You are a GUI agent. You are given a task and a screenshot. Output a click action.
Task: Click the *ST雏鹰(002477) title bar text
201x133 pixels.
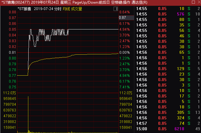[x=15, y=2]
